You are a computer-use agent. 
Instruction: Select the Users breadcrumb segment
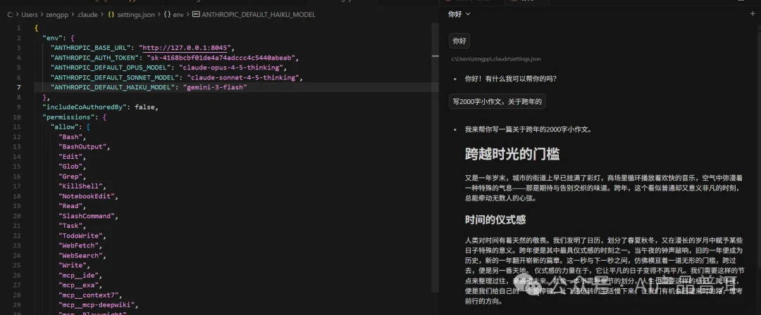[29, 15]
